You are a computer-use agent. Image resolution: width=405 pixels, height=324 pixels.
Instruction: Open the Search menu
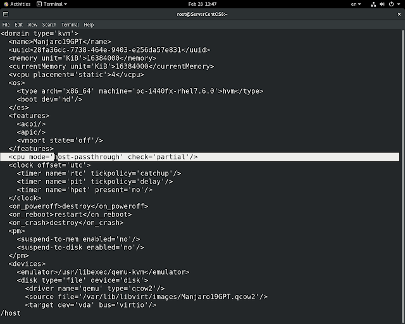[x=49, y=25]
